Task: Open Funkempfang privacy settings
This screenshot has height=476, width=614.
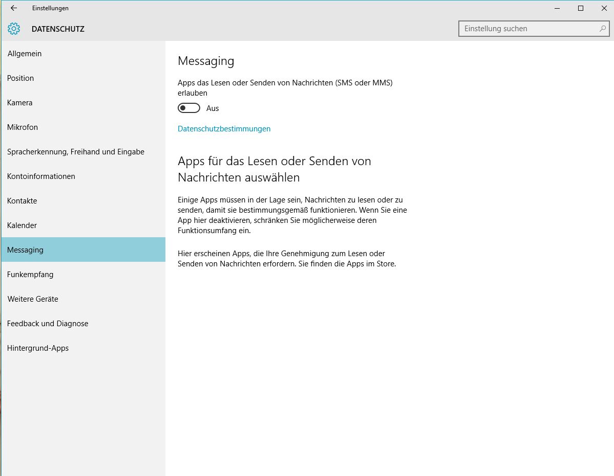Action: tap(83, 275)
